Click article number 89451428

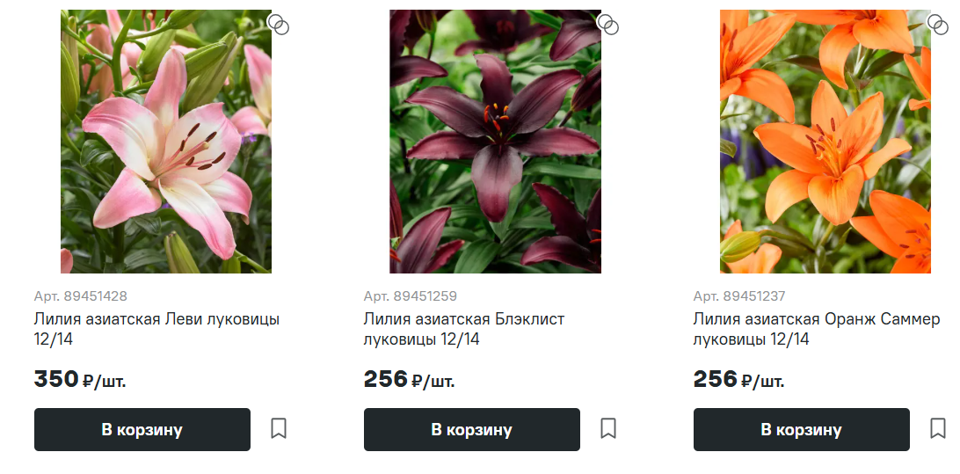click(x=81, y=296)
